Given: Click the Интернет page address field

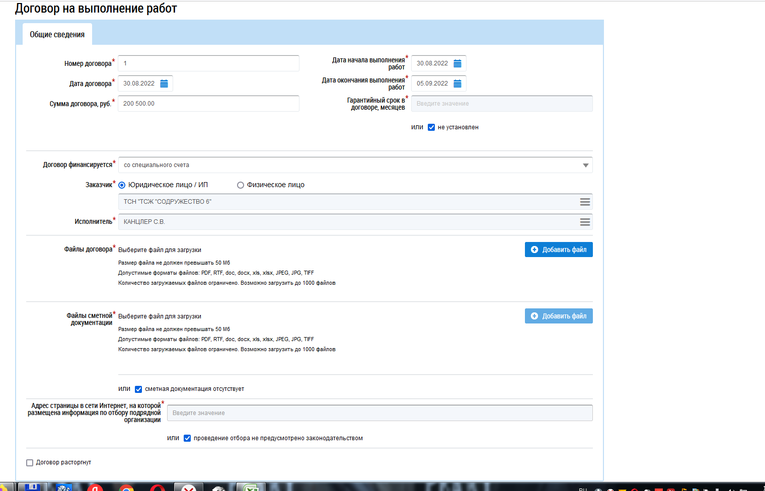Looking at the screenshot, I should [x=380, y=413].
